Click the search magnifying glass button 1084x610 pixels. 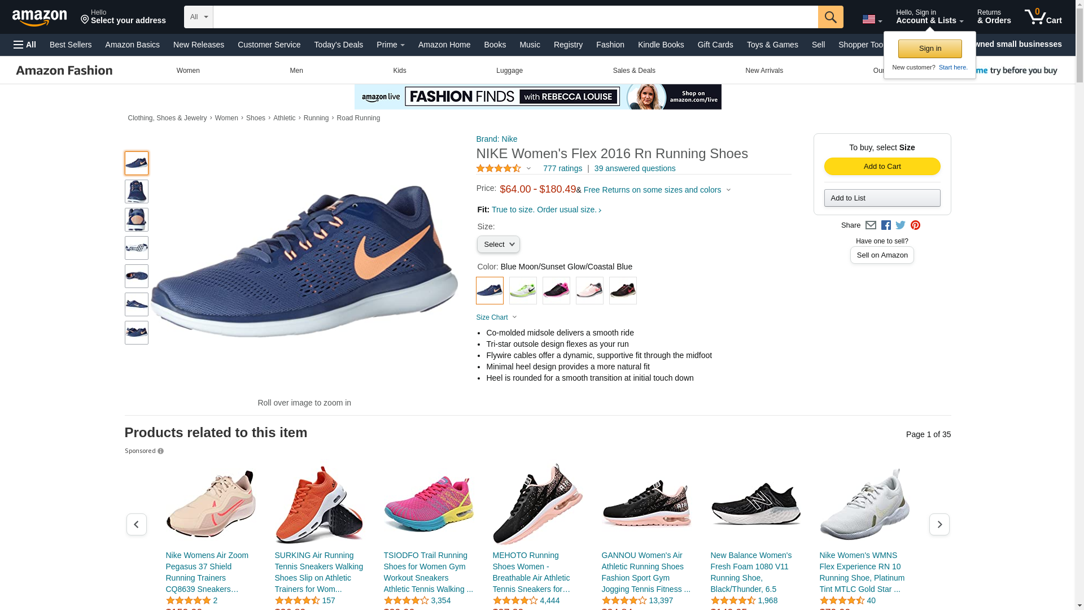(x=831, y=17)
